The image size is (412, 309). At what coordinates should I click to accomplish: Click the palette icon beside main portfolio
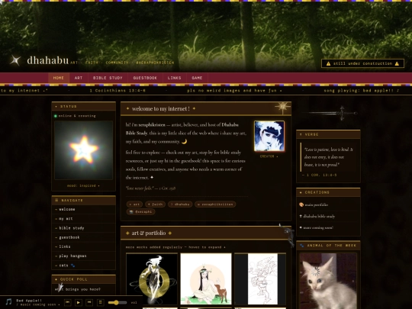click(301, 204)
